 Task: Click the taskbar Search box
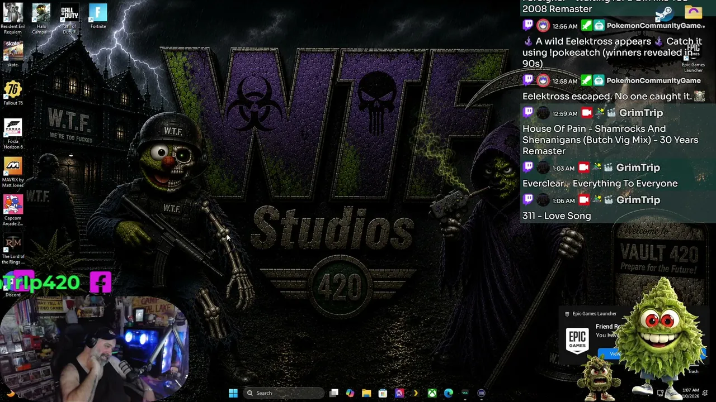284,393
